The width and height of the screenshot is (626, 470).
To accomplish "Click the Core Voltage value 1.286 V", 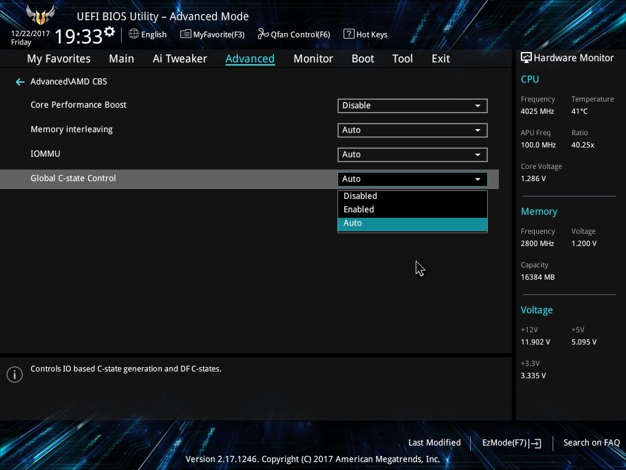I will pyautogui.click(x=533, y=179).
